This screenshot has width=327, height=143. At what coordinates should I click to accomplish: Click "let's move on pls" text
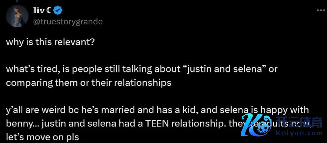pyautogui.click(x=42, y=138)
